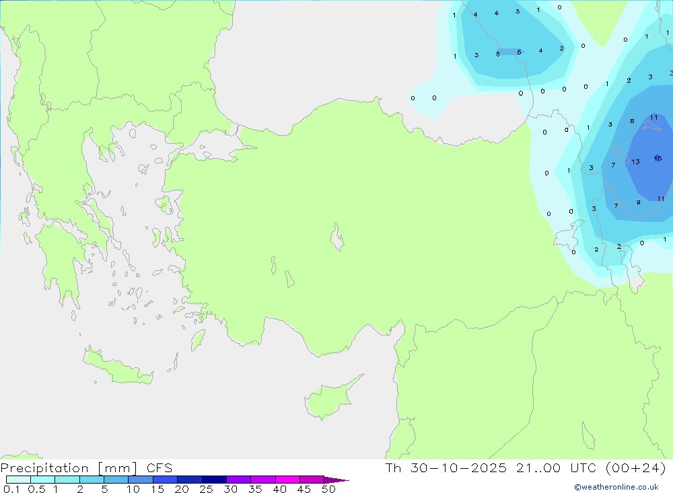Viewport: 673px width, 493px height.
Task: Click the '15' precipitation value on the map
Action: (x=658, y=158)
